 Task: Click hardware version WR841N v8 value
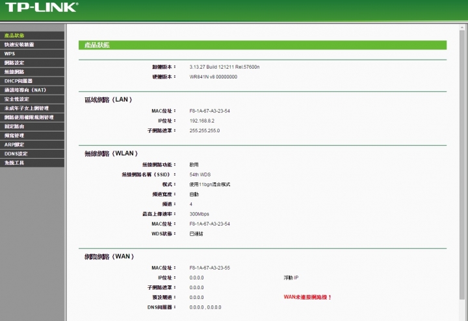[x=213, y=77]
